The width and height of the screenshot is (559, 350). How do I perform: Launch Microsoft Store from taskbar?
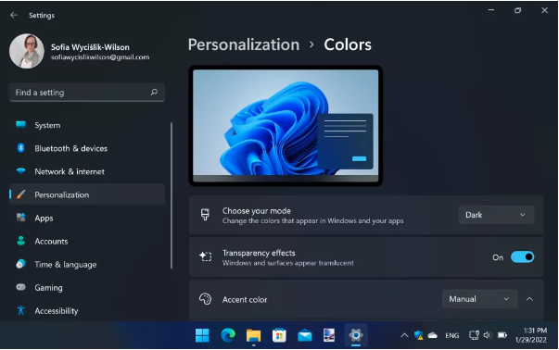tap(279, 335)
